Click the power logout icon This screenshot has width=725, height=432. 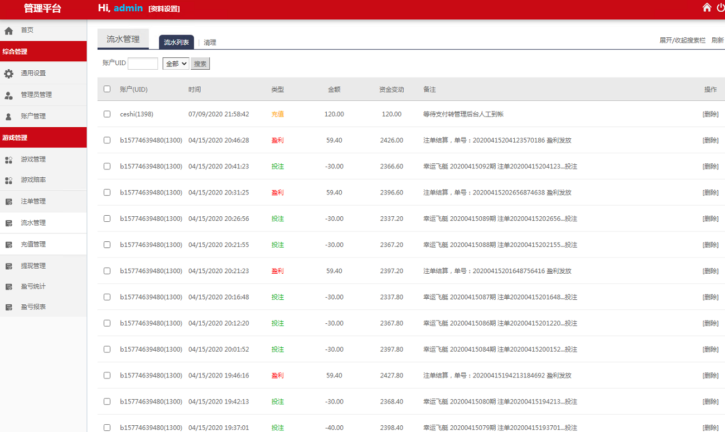point(721,8)
